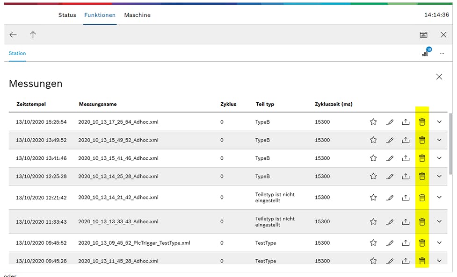Viewport: 457px width, 277px height.
Task: Click the Zeitstempel column header
Action: (31, 104)
